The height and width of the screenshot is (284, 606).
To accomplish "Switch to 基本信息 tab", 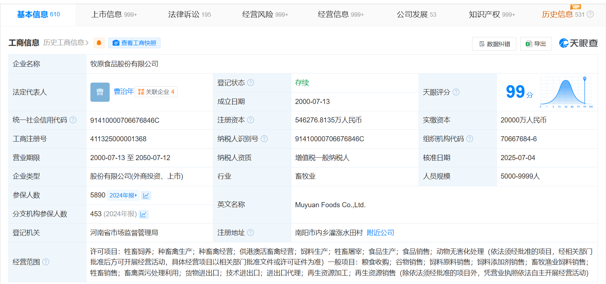I will point(38,14).
